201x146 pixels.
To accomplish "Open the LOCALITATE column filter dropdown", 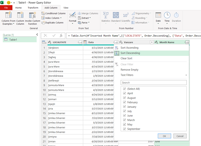I will click(81, 42).
